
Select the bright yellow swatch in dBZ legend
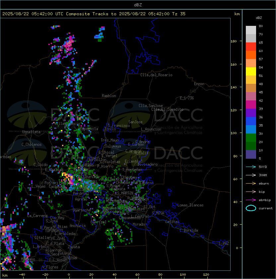click(251, 72)
